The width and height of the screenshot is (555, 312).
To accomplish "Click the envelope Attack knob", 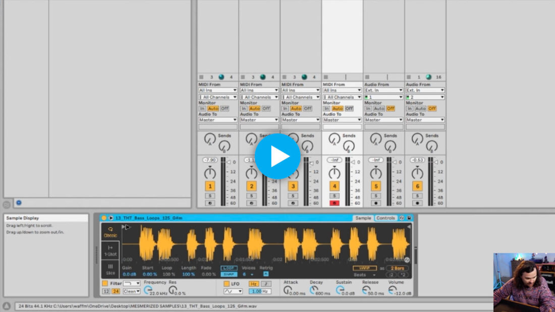I will pos(288,290).
